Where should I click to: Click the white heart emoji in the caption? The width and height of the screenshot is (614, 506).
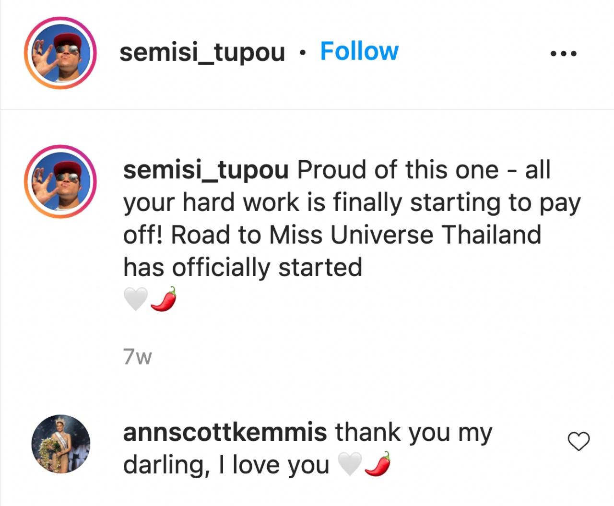(135, 299)
